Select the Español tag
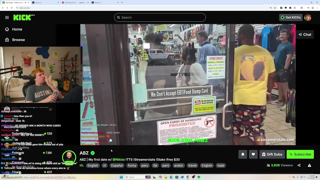The height and width of the screenshot is (180, 320). pos(117,165)
